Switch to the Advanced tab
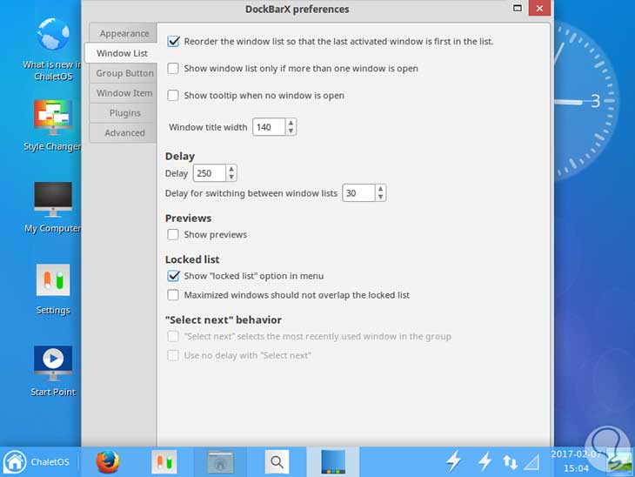The image size is (635, 477). click(x=124, y=132)
